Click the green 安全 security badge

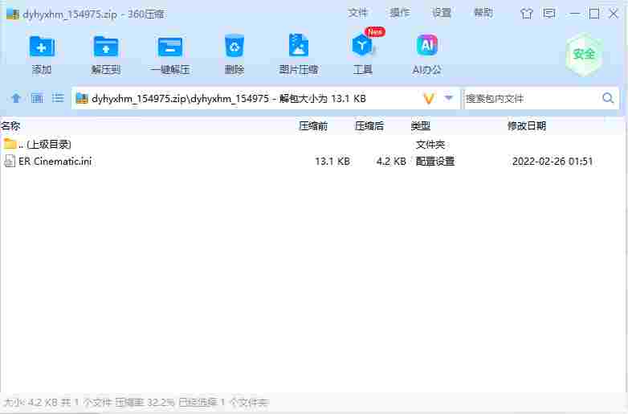[584, 55]
